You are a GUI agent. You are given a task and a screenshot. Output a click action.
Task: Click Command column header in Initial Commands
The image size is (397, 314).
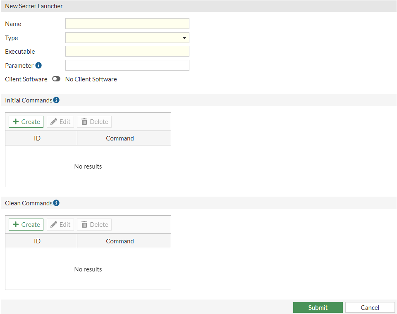click(x=124, y=138)
